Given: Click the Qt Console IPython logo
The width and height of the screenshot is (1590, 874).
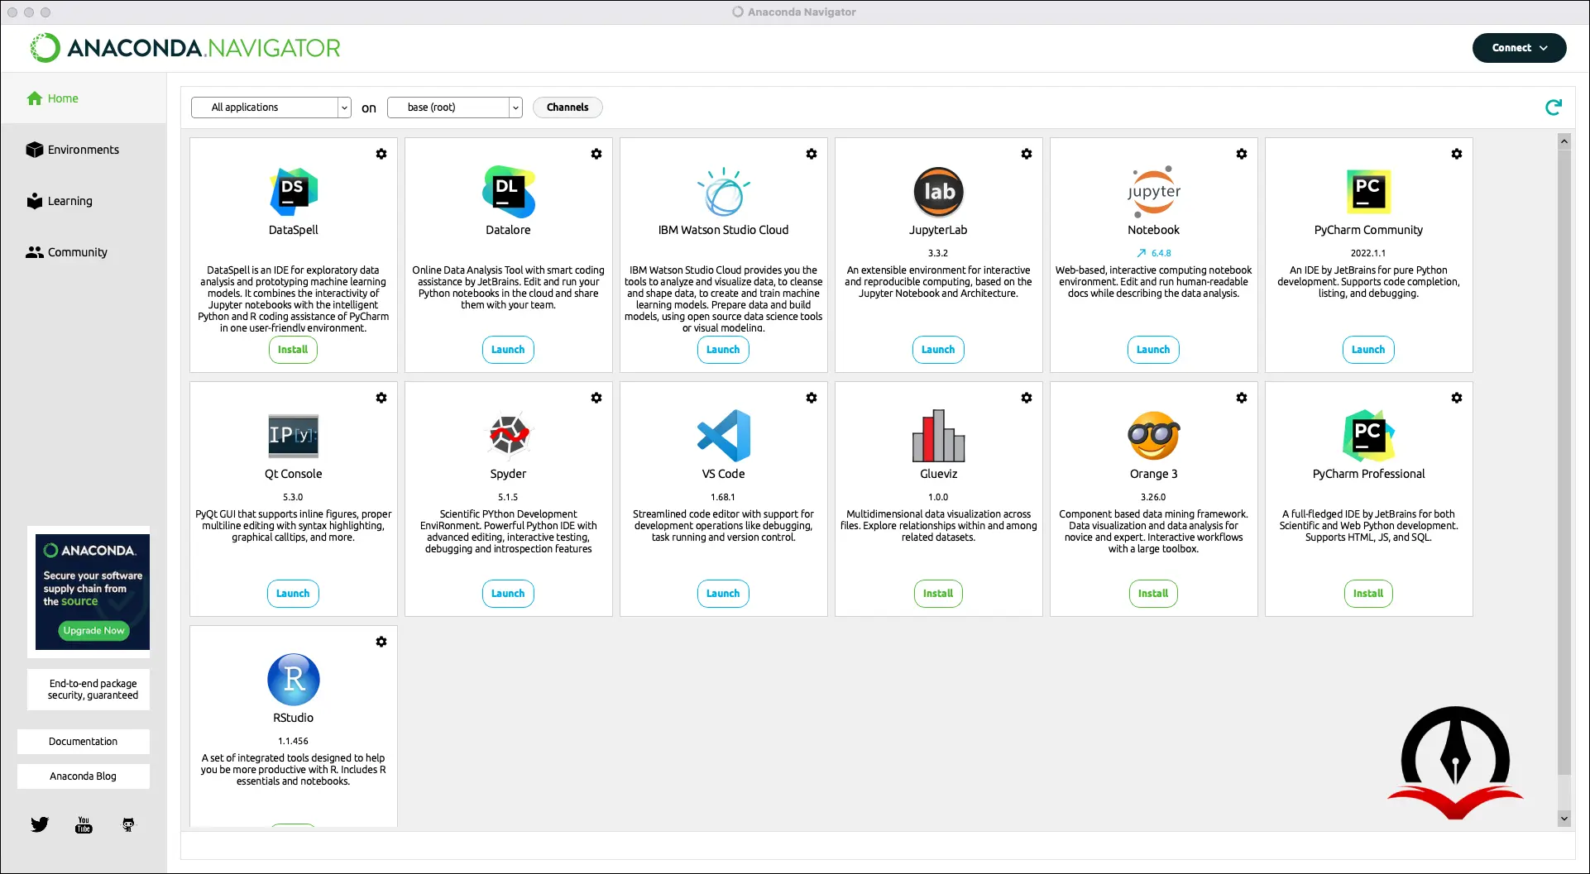Looking at the screenshot, I should coord(294,436).
